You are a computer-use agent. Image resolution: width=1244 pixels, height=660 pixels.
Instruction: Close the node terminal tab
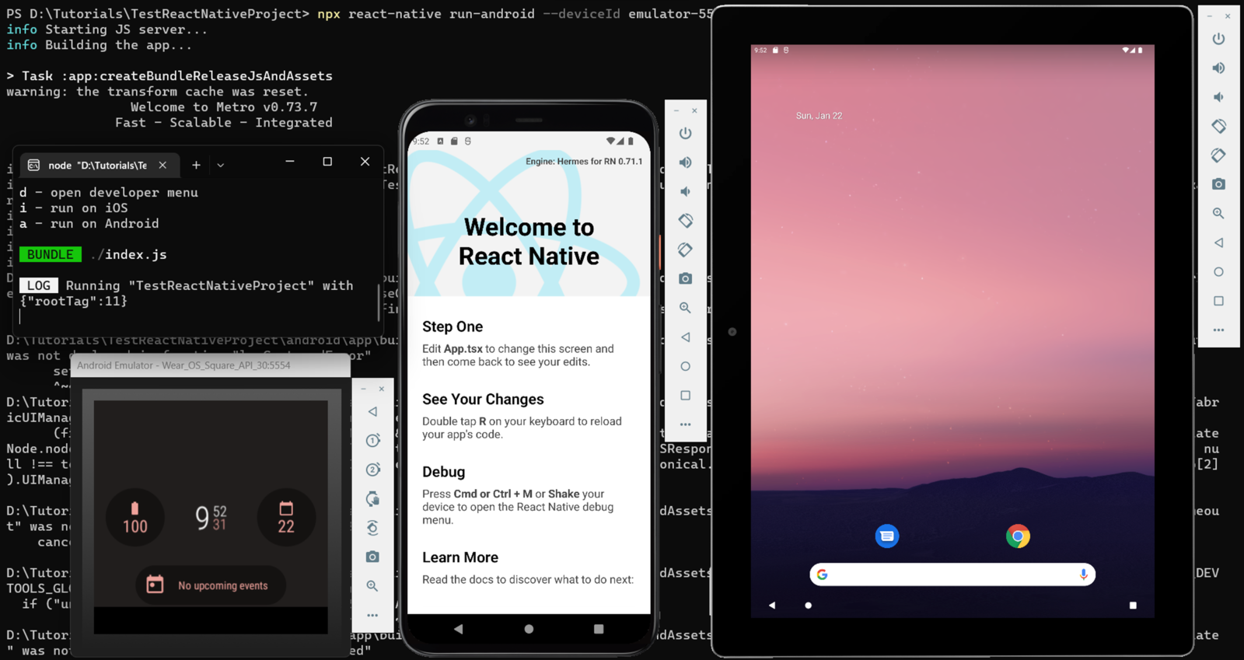tap(162, 165)
